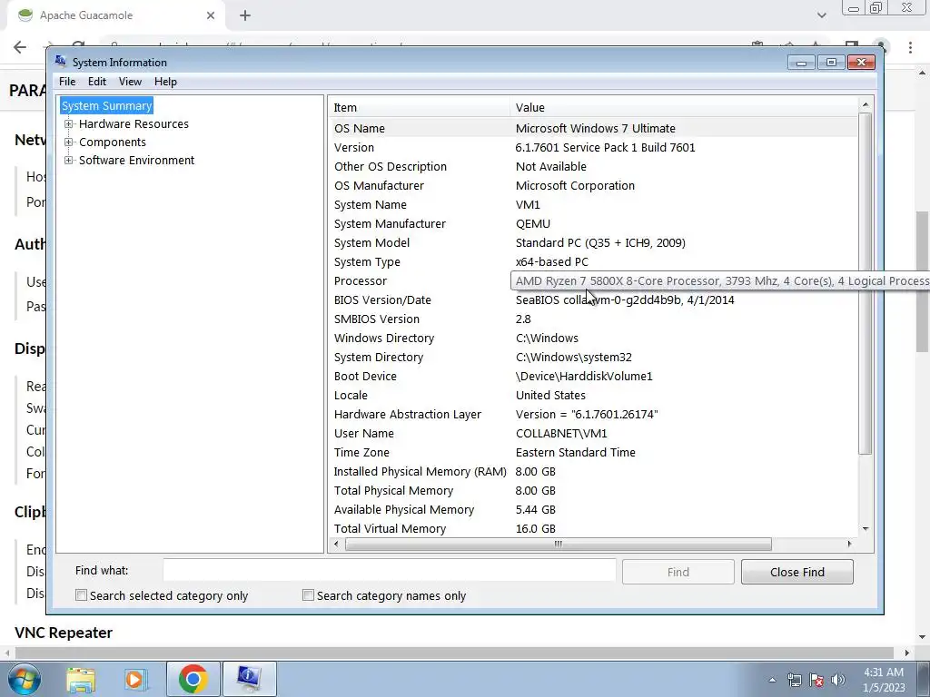Select Software Environment tree item
Viewport: 930px width, 697px height.
click(136, 160)
